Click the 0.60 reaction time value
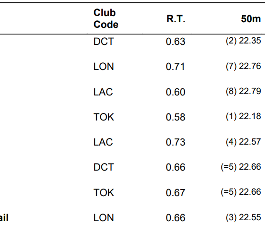The width and height of the screenshot is (265, 241). pos(176,92)
